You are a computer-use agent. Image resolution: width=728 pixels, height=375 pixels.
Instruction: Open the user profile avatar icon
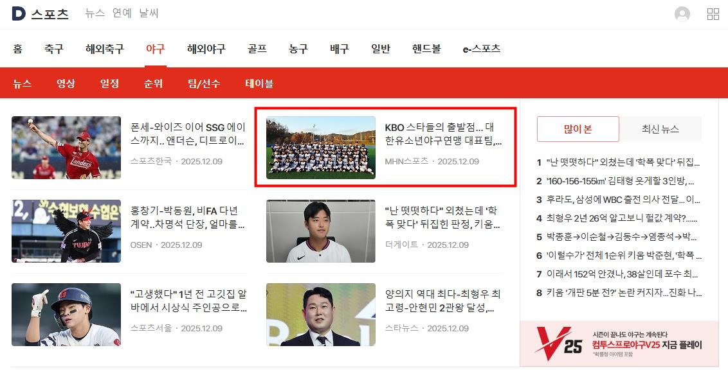click(x=682, y=14)
